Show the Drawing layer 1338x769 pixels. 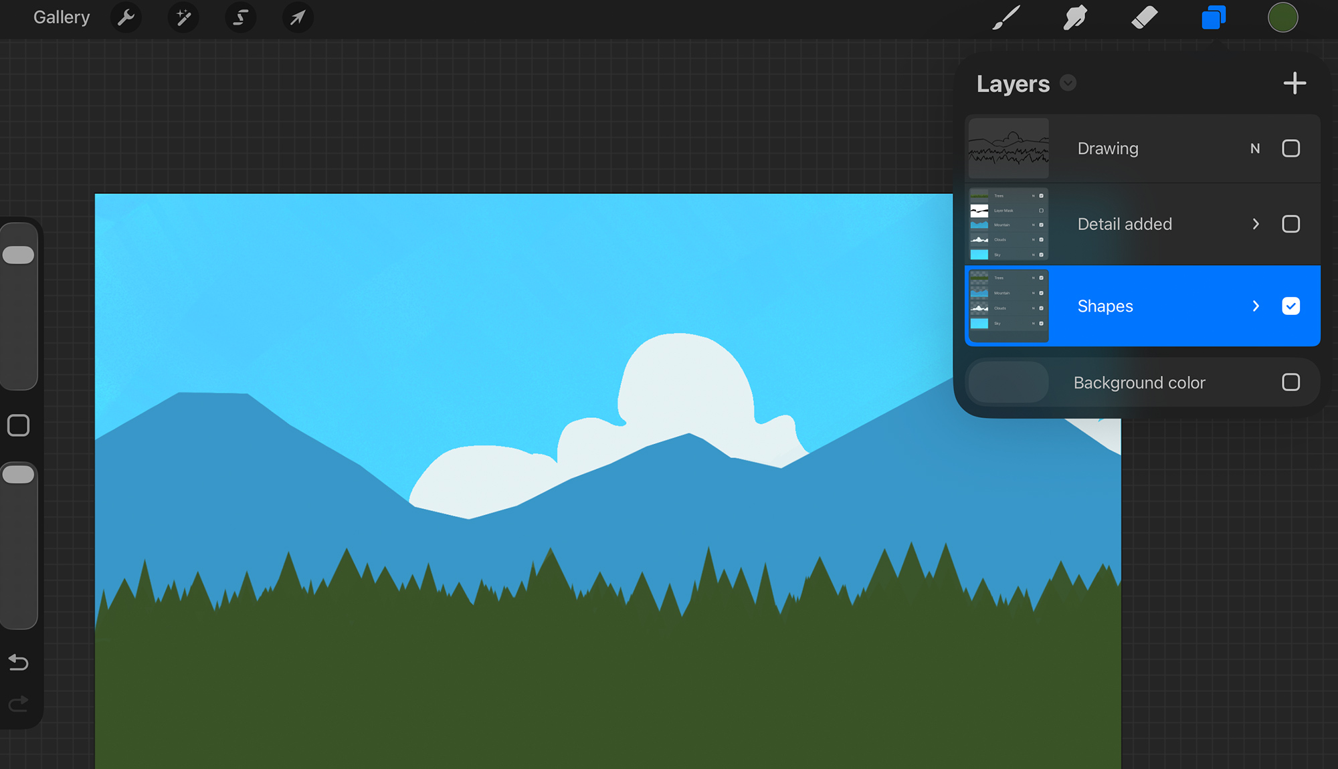(1291, 148)
